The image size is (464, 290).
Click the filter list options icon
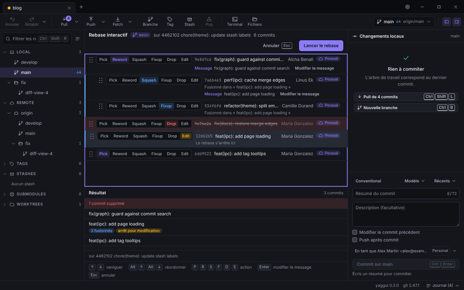(78, 39)
